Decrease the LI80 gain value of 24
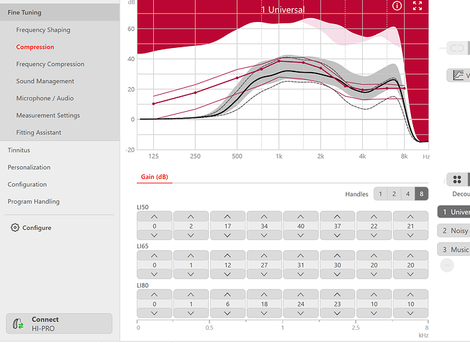 pyautogui.click(x=301, y=314)
